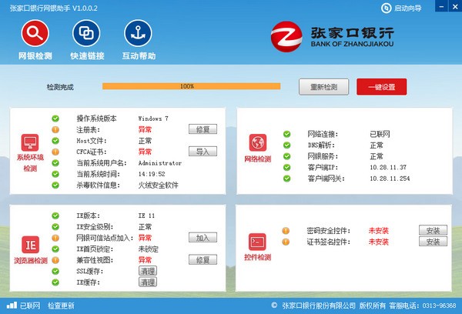Click the red 一键设置 button
The height and width of the screenshot is (314, 462).
pyautogui.click(x=382, y=87)
